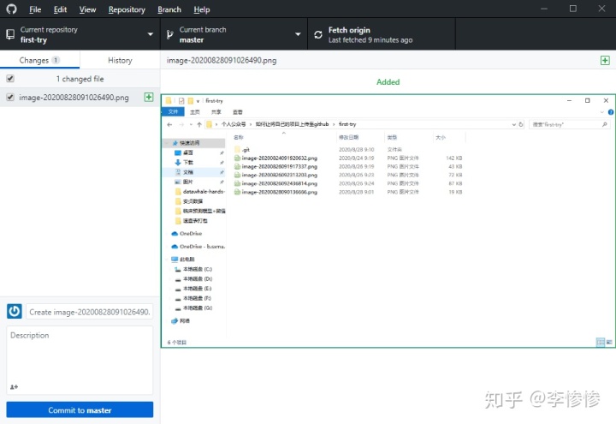616x424 pixels.
Task: Click the blue help icon in the previewed Explorer image
Action: click(x=611, y=112)
